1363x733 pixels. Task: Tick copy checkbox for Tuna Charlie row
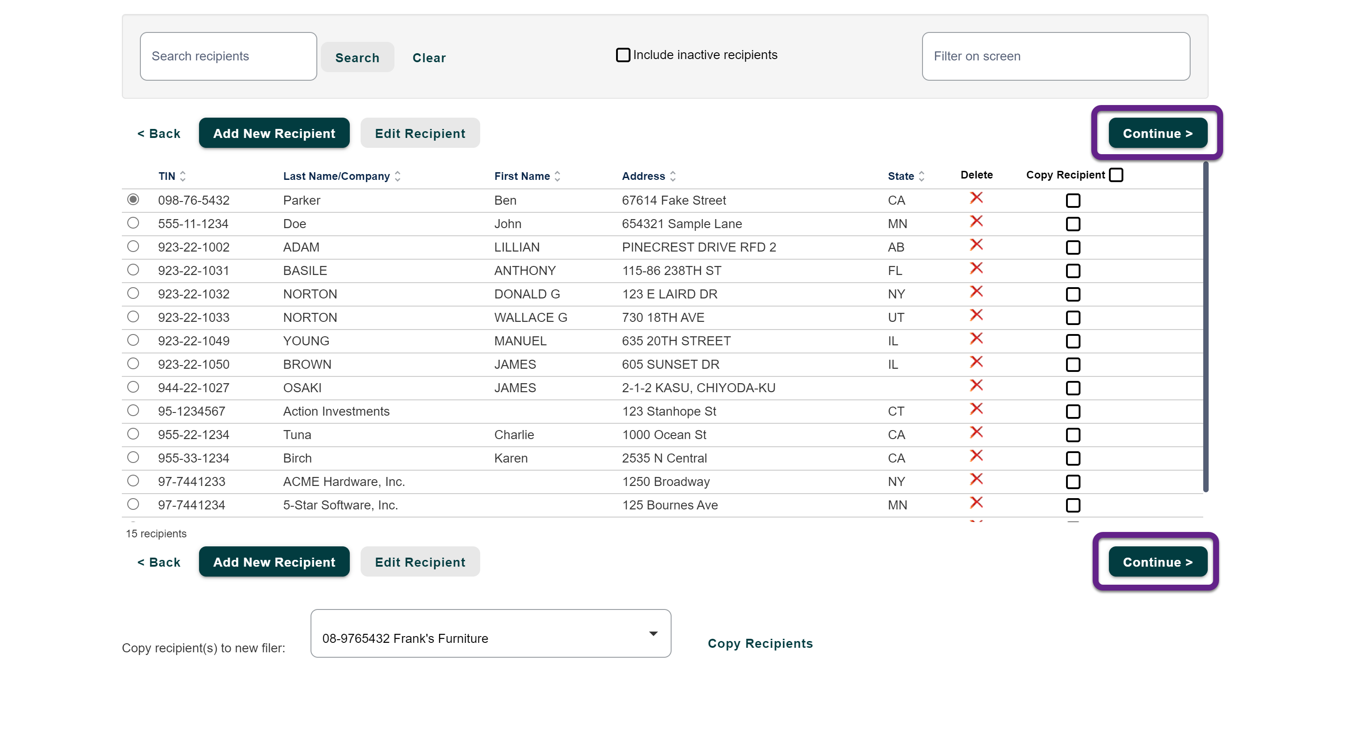click(1072, 435)
